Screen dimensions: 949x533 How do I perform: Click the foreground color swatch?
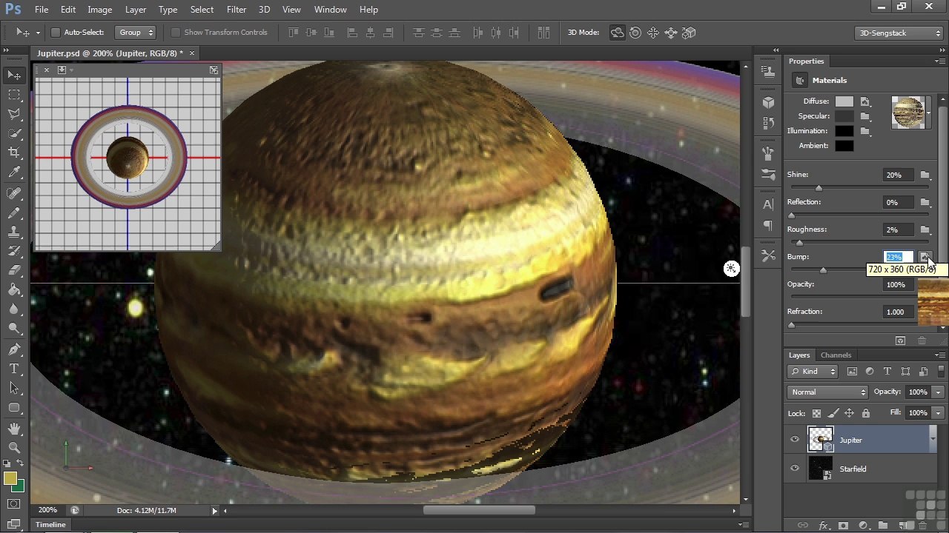10,479
